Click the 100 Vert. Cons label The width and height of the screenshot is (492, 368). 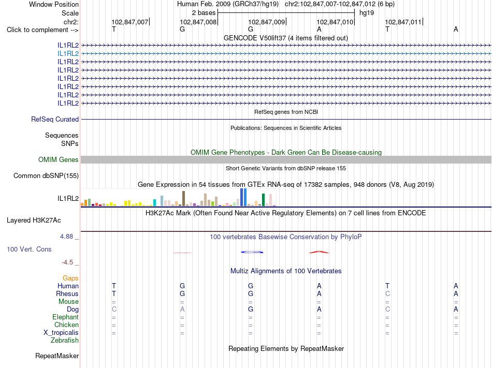[x=29, y=249]
